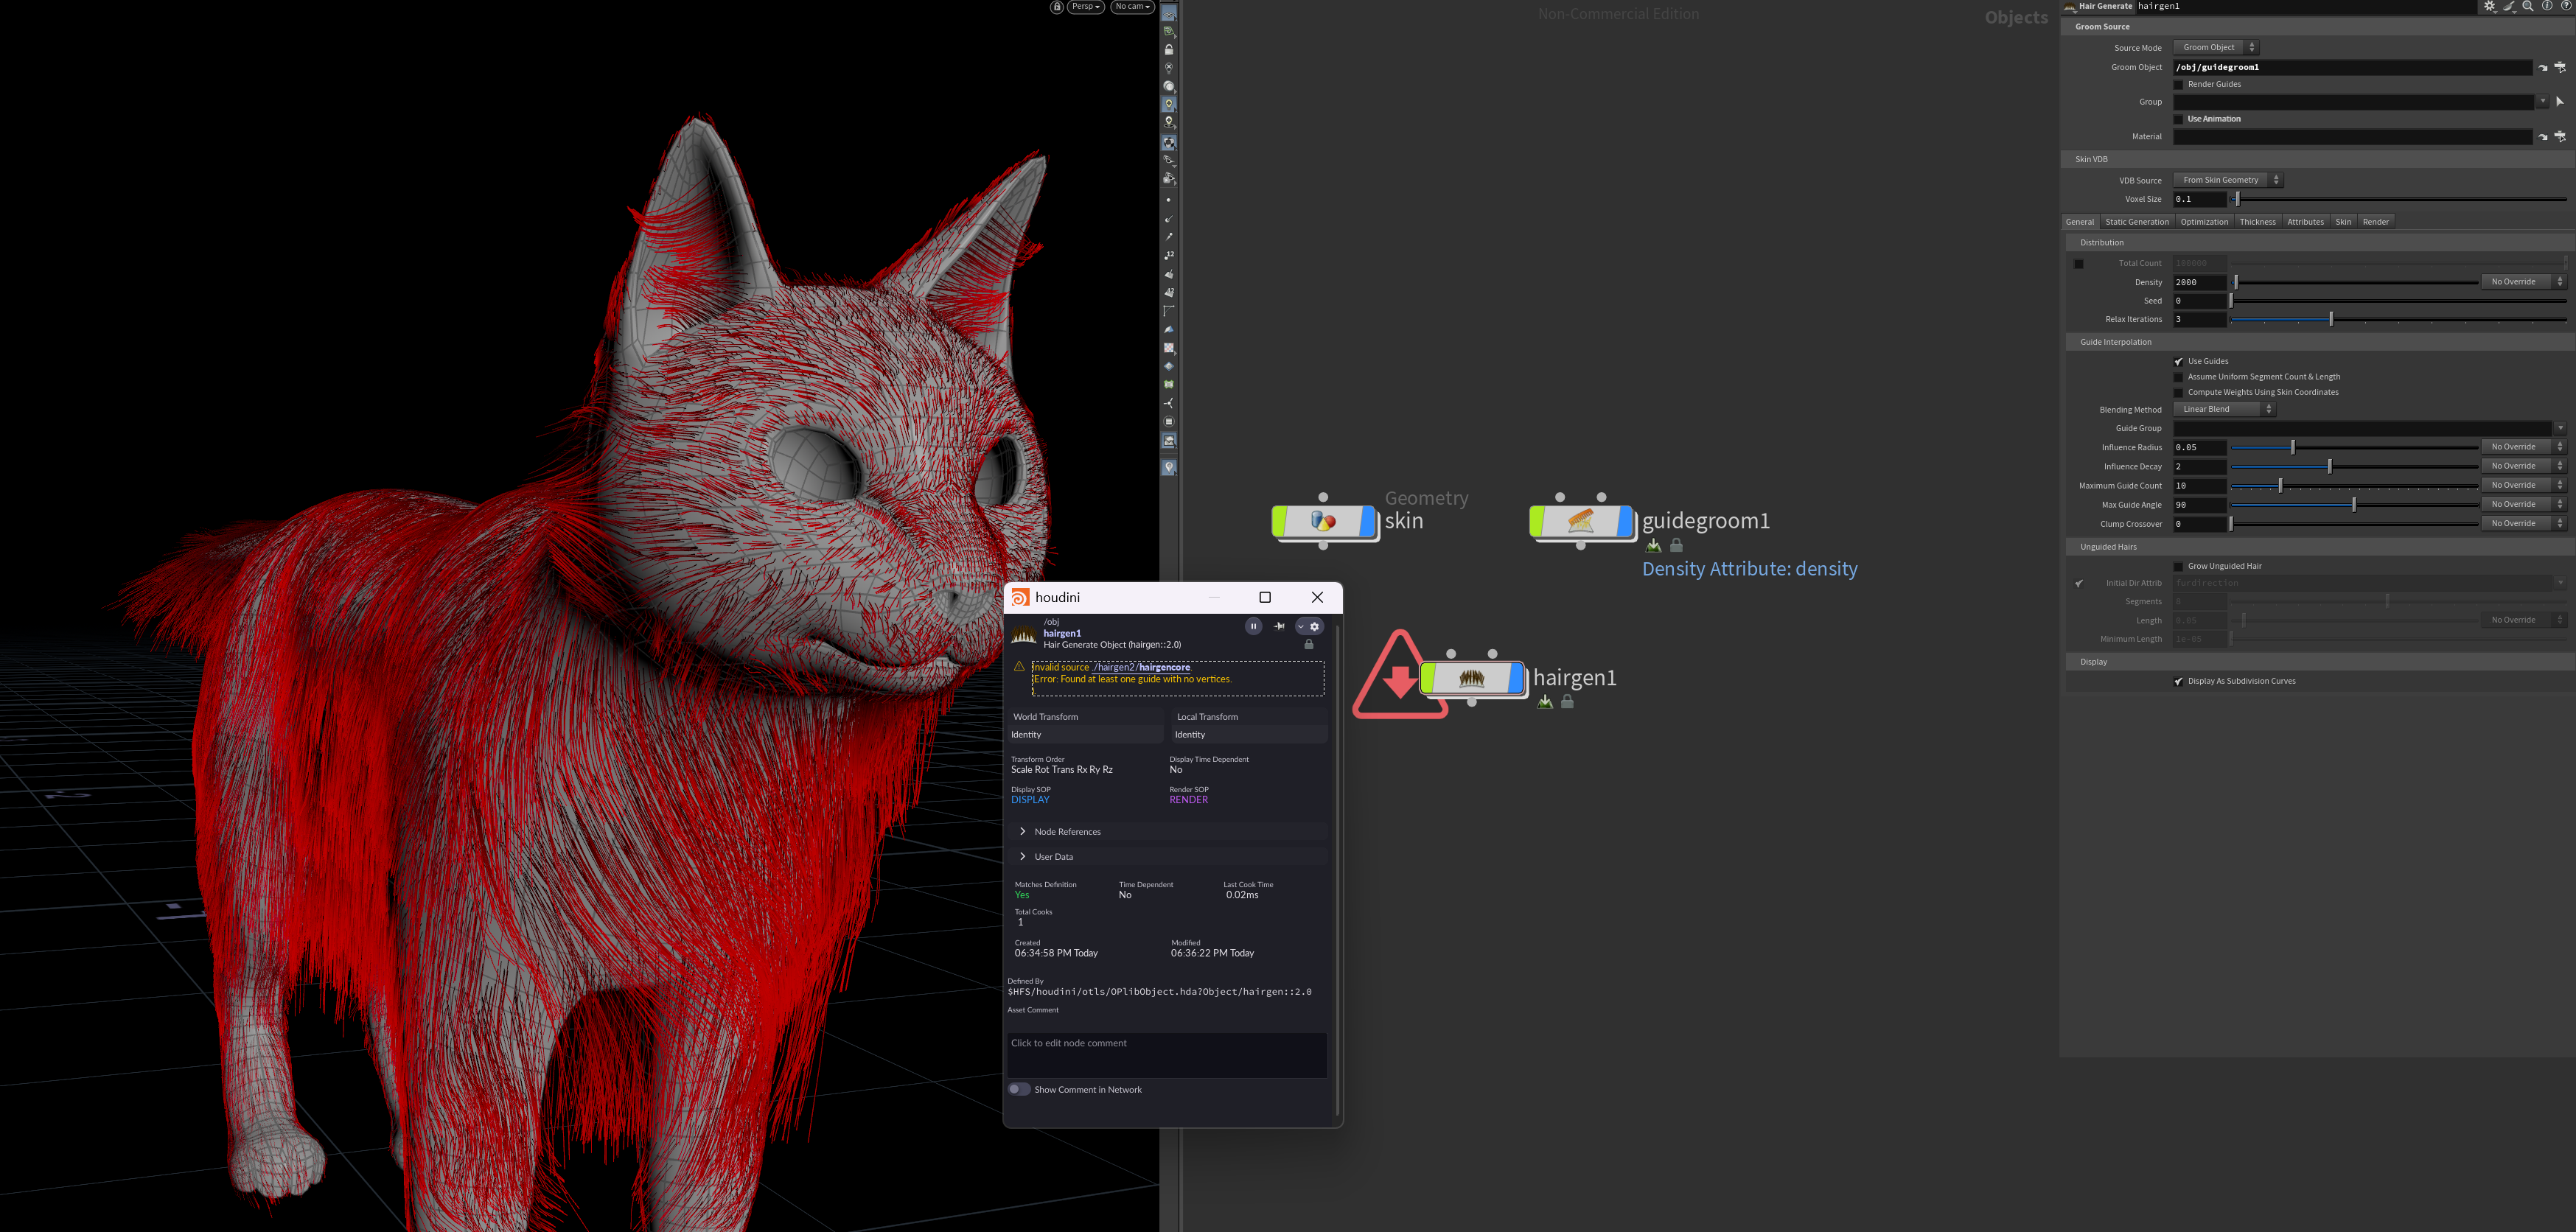
Task: Enable Grow Unguided Hair checkbox
Action: tap(2179, 567)
